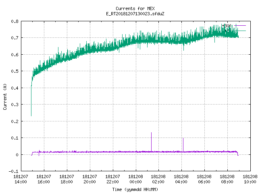Click the purple legend line sample
258x193 pixels.
tap(240, 26)
